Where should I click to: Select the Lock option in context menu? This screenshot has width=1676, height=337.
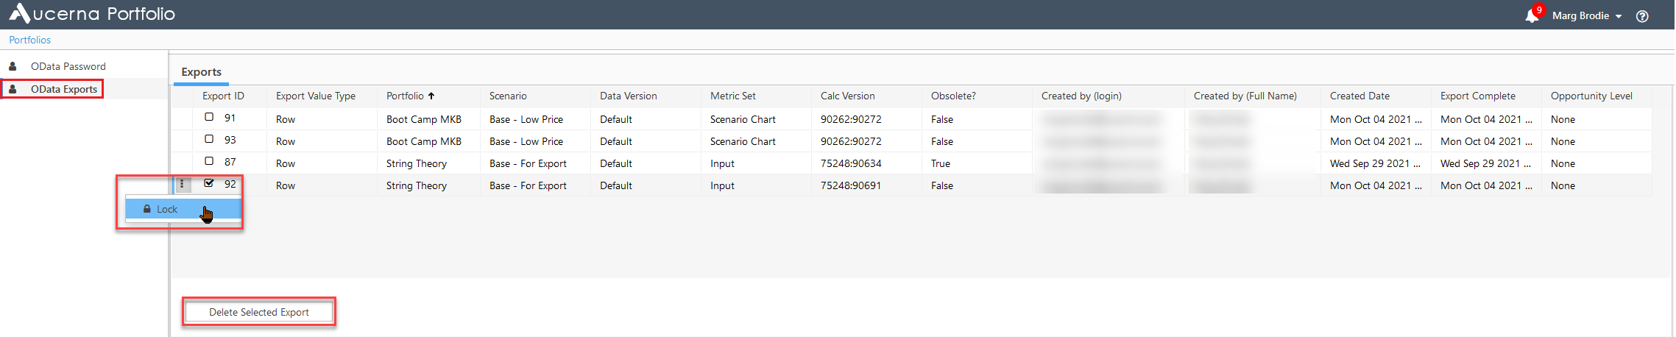click(167, 209)
